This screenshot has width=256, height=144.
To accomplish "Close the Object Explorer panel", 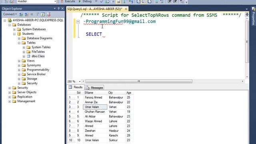I will pyautogui.click(x=62, y=8).
